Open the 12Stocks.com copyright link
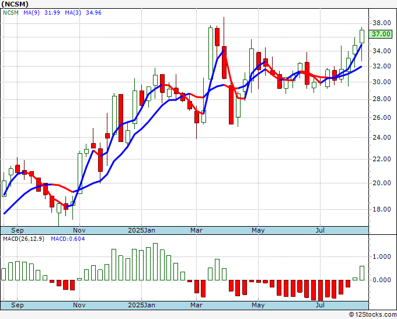This screenshot has height=319, width=397. click(372, 315)
